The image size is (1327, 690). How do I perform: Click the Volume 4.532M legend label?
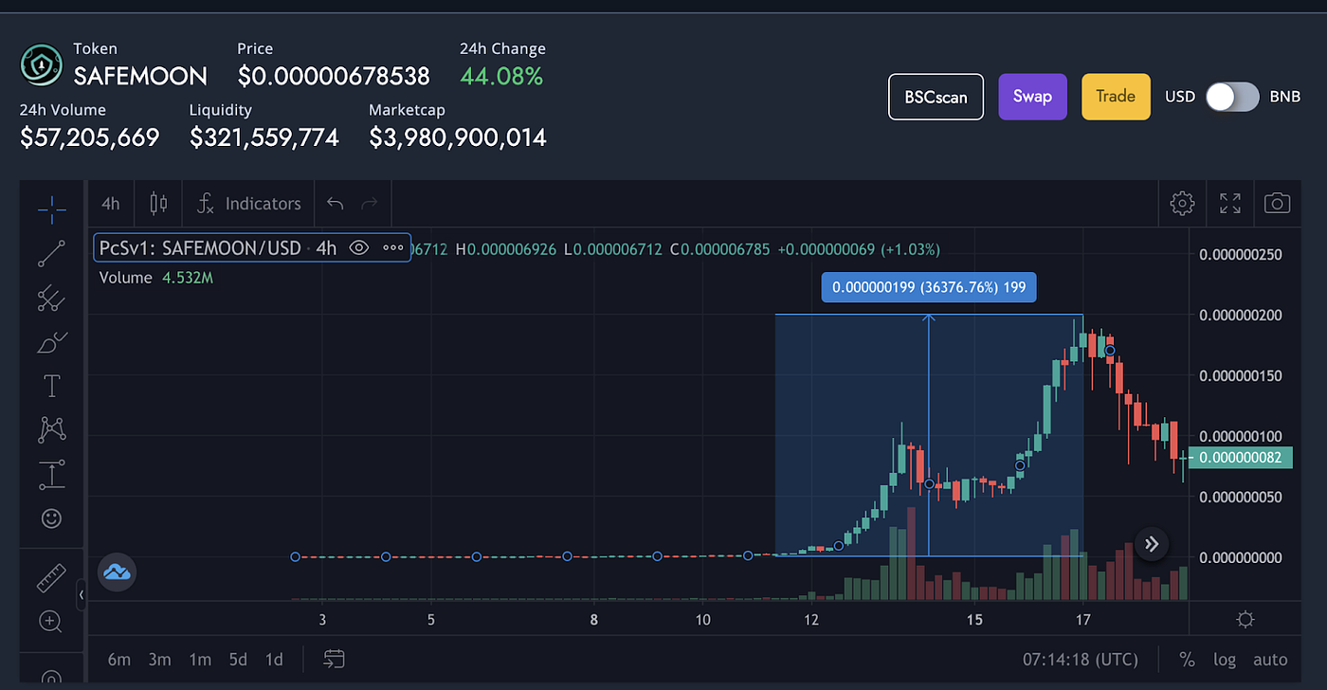point(155,278)
